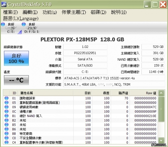168x147 pixels.
Task: Close the CrystalDiskInfo window
Action: click(x=163, y=4)
